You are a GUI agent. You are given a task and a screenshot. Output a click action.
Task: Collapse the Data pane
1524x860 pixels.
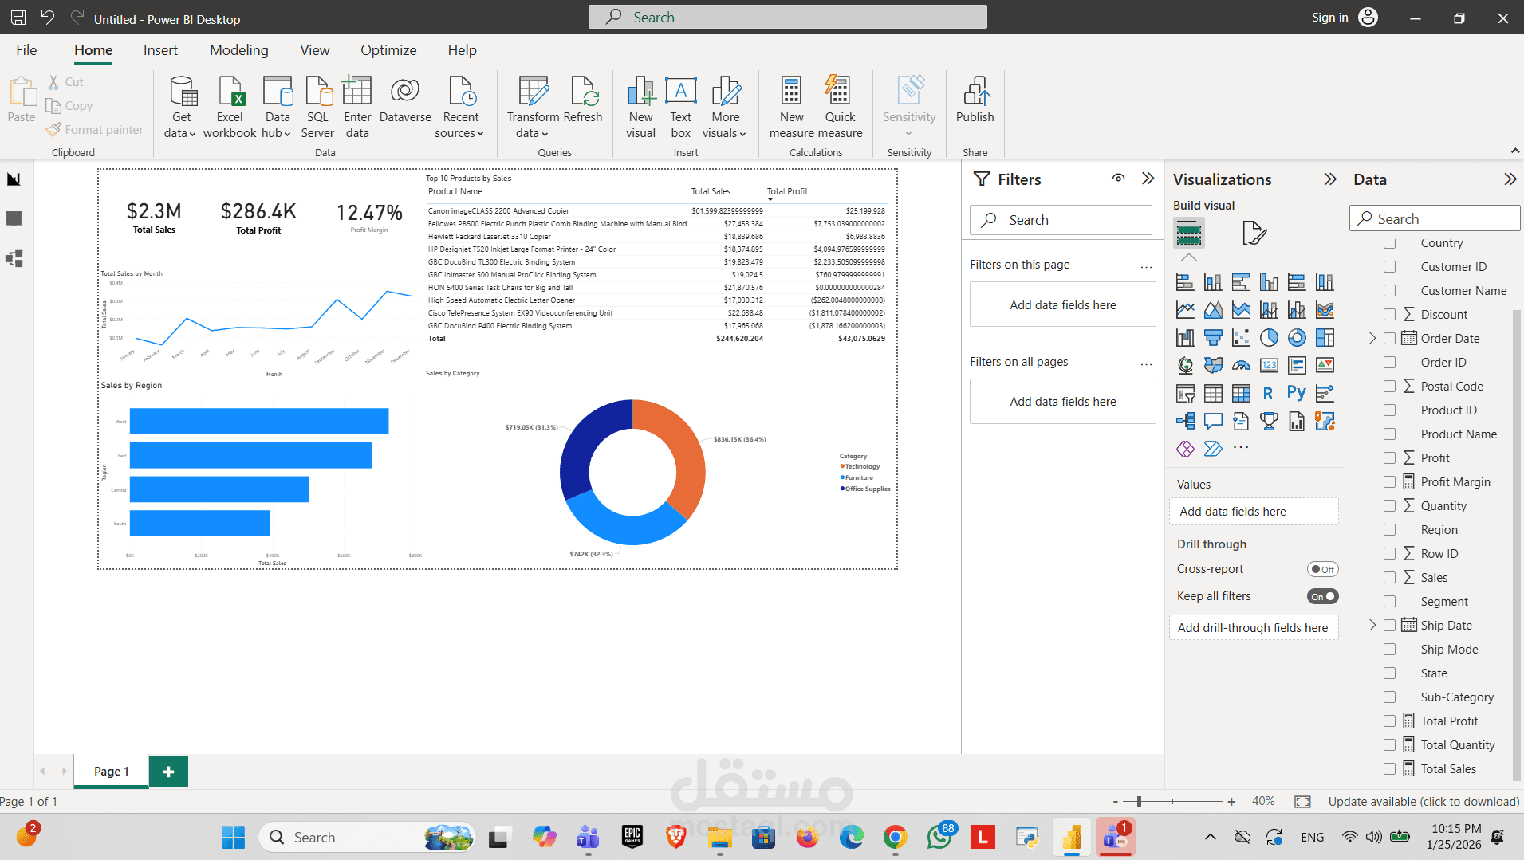point(1510,179)
